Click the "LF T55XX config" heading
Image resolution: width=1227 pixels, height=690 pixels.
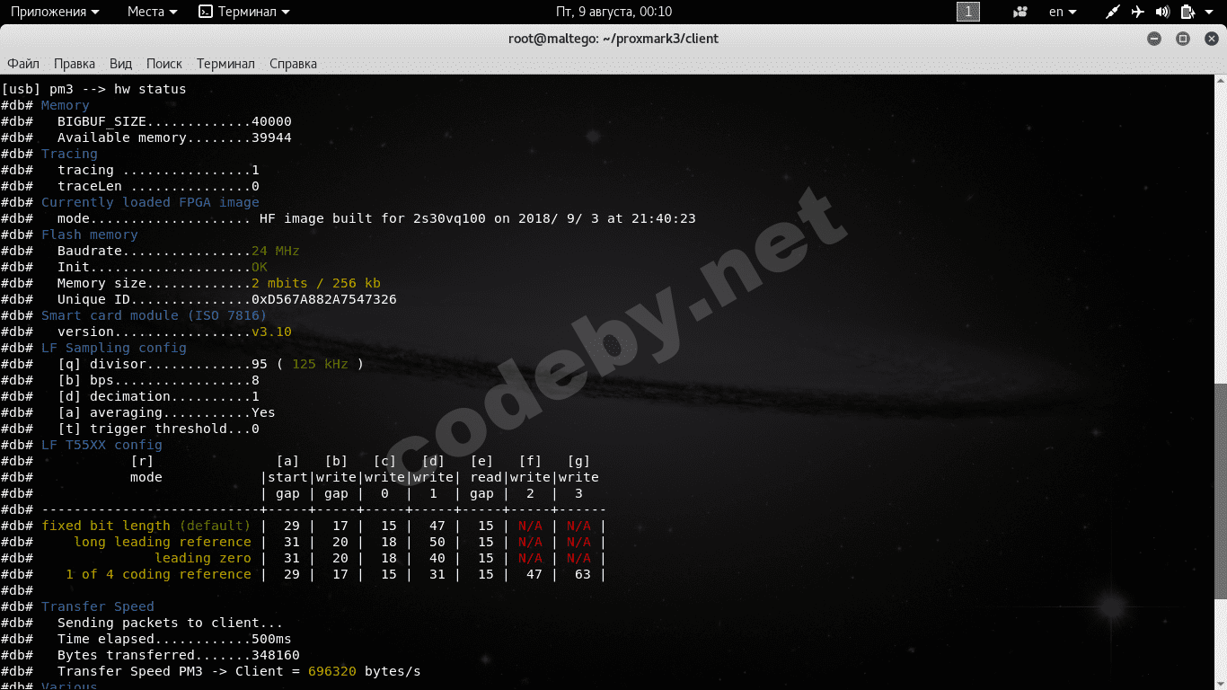pos(102,445)
